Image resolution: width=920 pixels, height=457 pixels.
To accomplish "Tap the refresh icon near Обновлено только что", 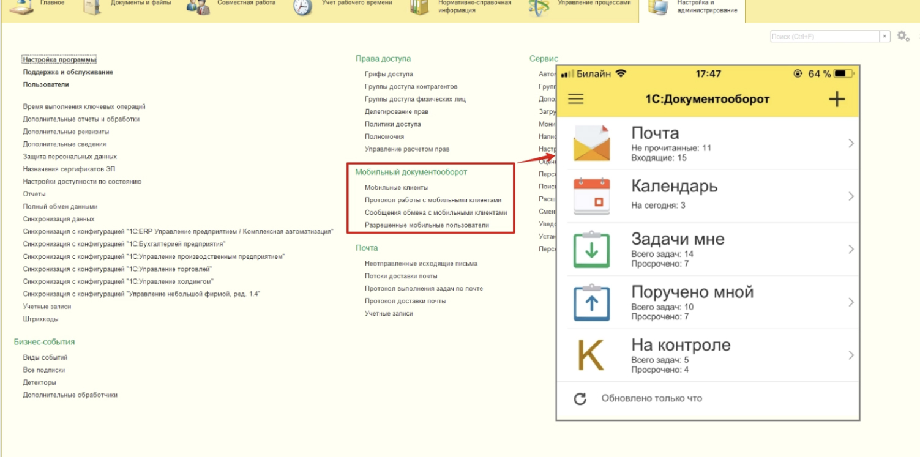I will point(580,399).
